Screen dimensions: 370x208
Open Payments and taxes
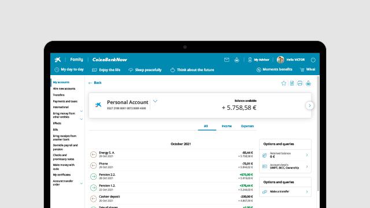[x=65, y=102]
